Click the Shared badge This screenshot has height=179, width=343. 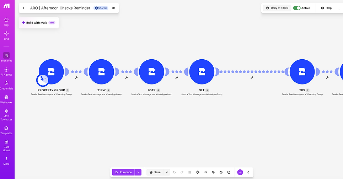click(x=101, y=8)
